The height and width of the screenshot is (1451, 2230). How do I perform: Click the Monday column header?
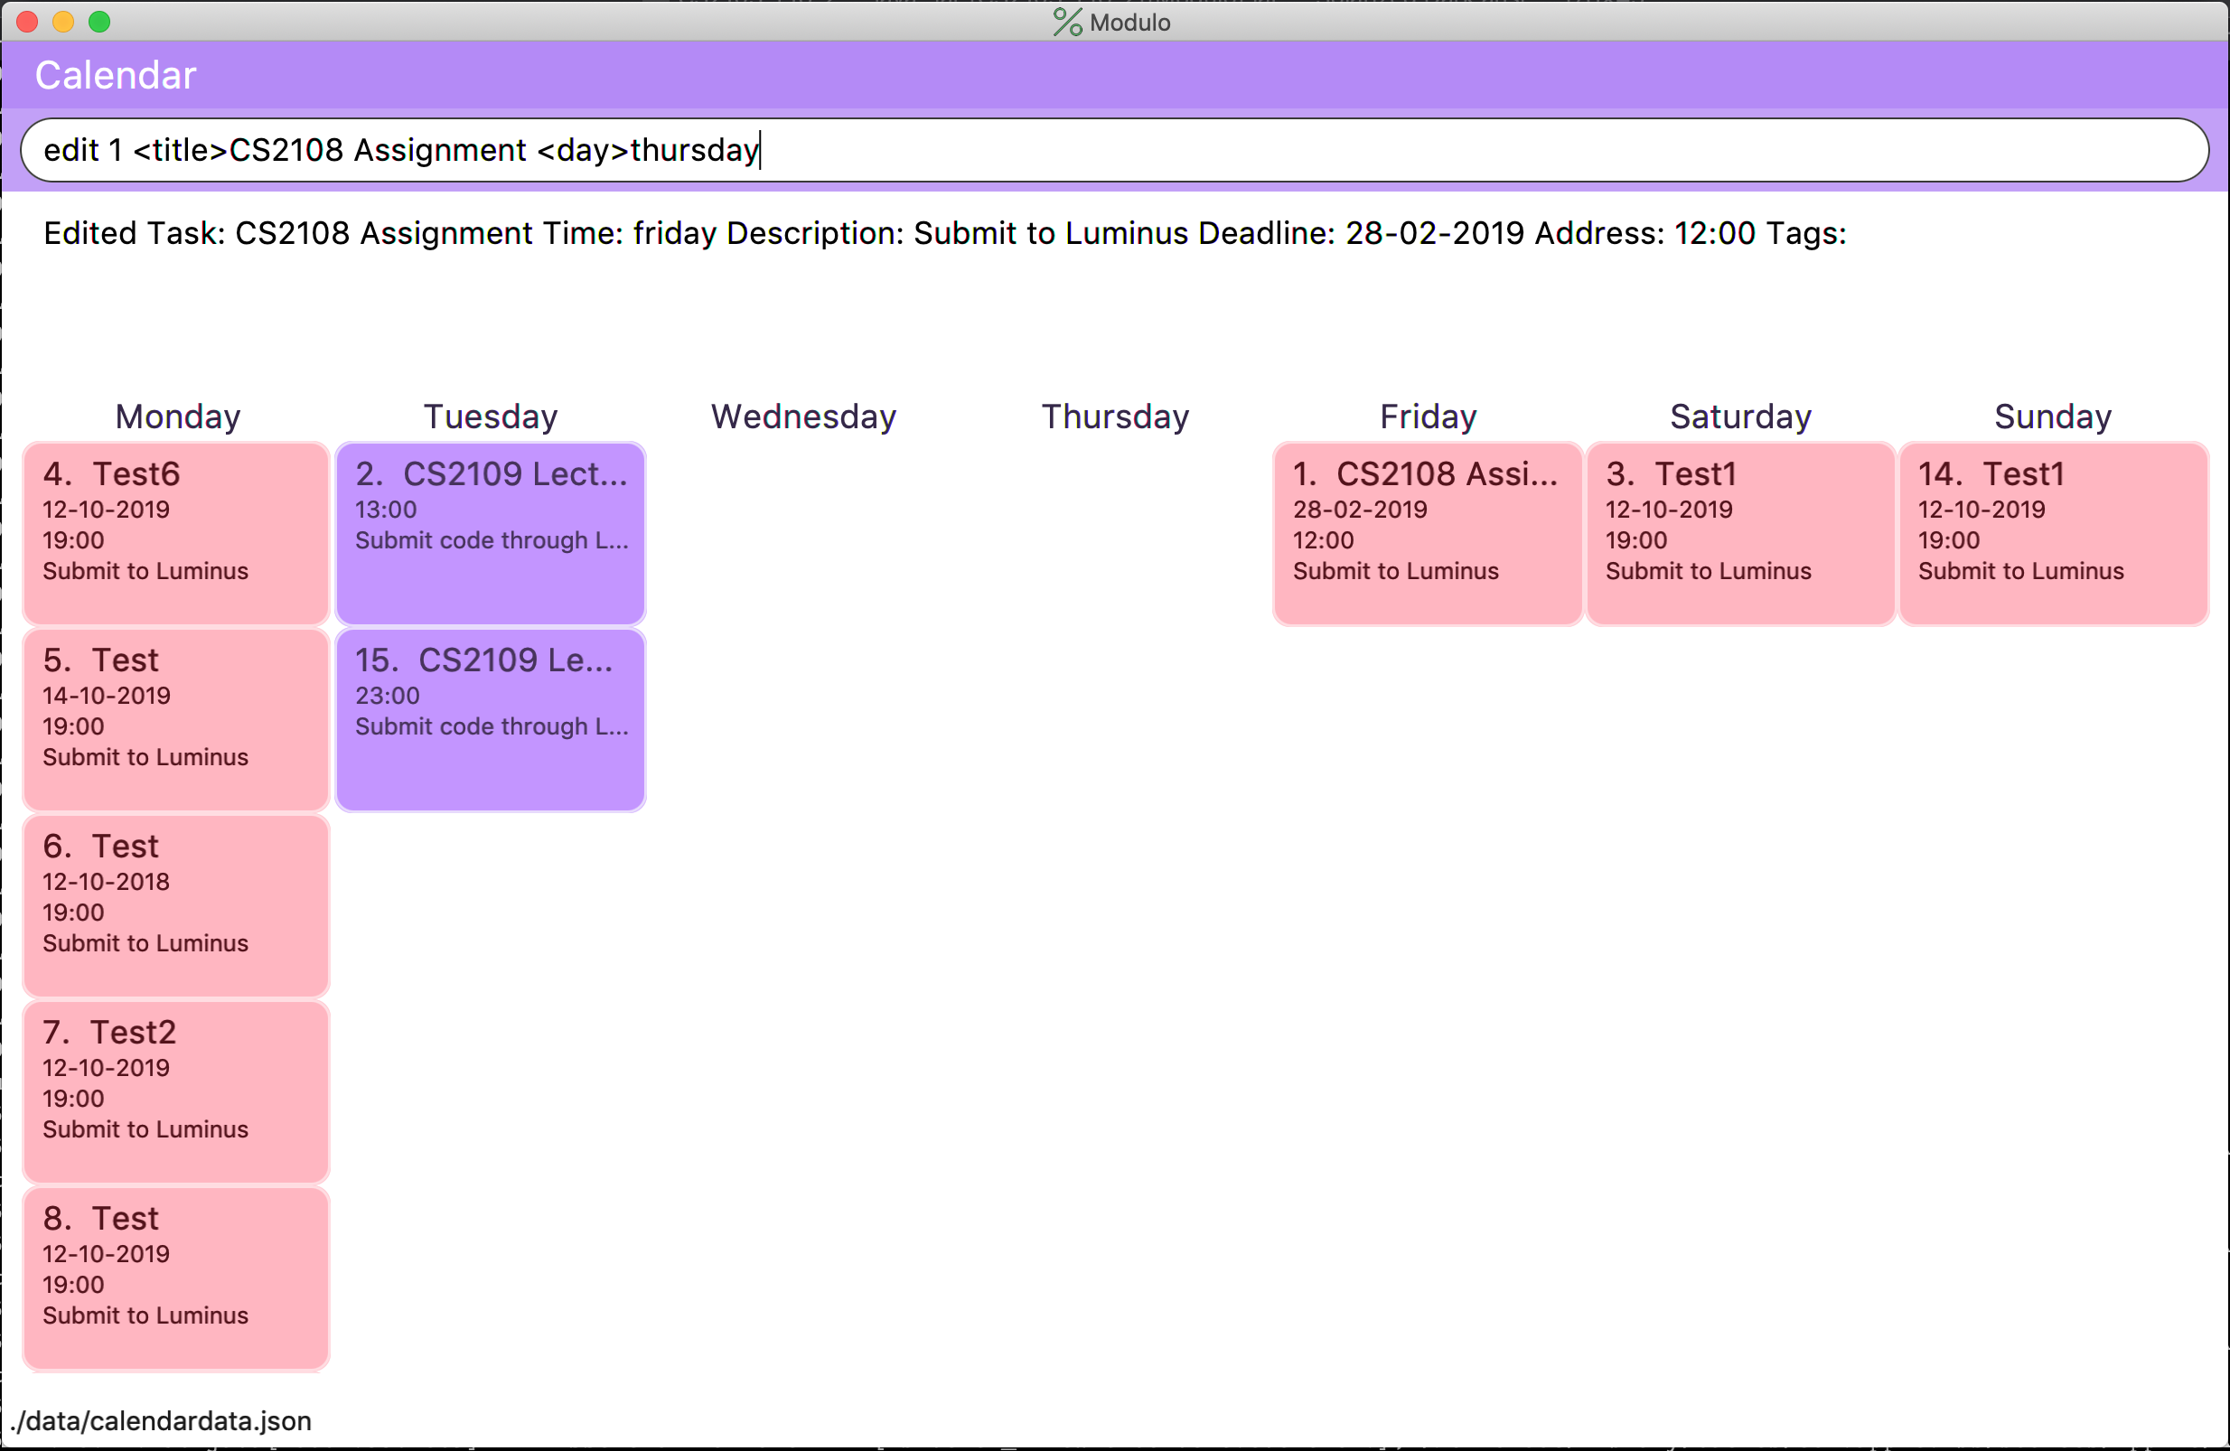[x=178, y=417]
